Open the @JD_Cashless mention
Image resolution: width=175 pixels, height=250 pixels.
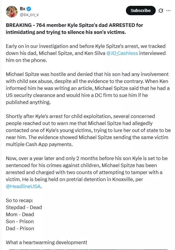click(122, 53)
